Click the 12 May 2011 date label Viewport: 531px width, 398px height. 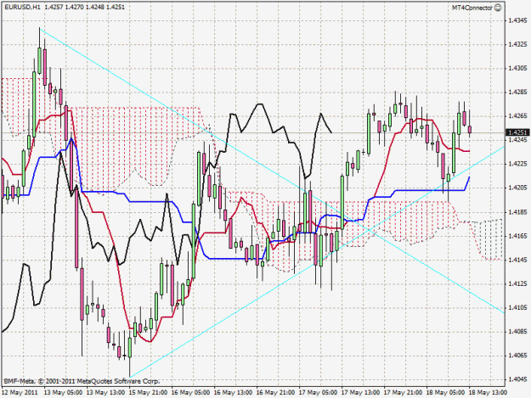click(20, 392)
